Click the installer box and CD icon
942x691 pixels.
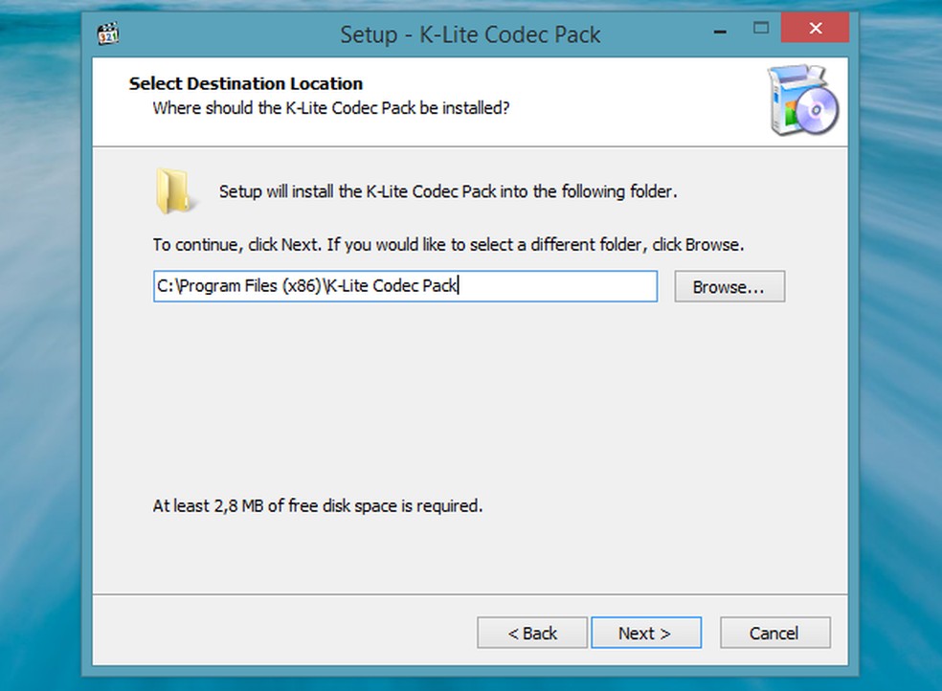pyautogui.click(x=802, y=101)
